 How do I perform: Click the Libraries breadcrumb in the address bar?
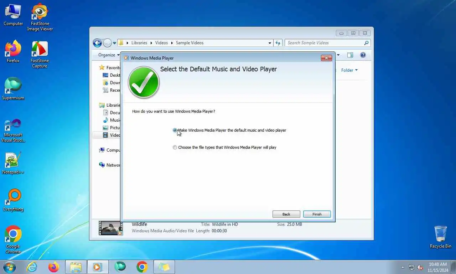pos(139,43)
